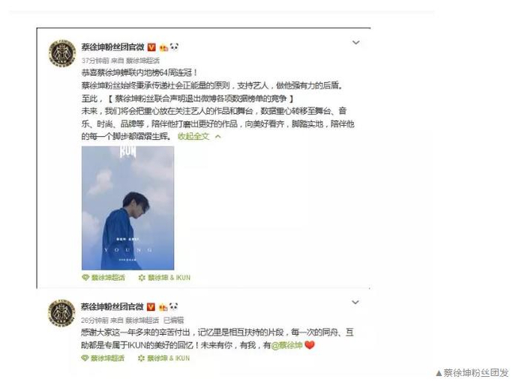Click the orange V verified badge in first post
This screenshot has height=382, width=525.
click(151, 47)
